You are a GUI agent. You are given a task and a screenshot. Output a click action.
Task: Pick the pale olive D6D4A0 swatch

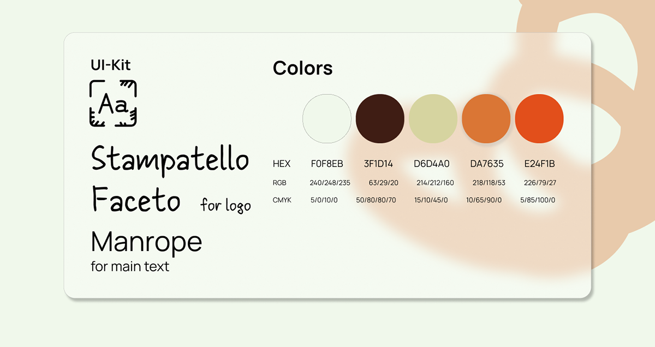[x=433, y=118]
